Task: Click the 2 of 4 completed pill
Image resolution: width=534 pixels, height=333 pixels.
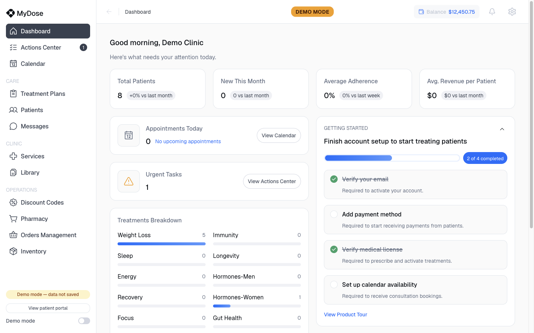Action: pyautogui.click(x=485, y=158)
